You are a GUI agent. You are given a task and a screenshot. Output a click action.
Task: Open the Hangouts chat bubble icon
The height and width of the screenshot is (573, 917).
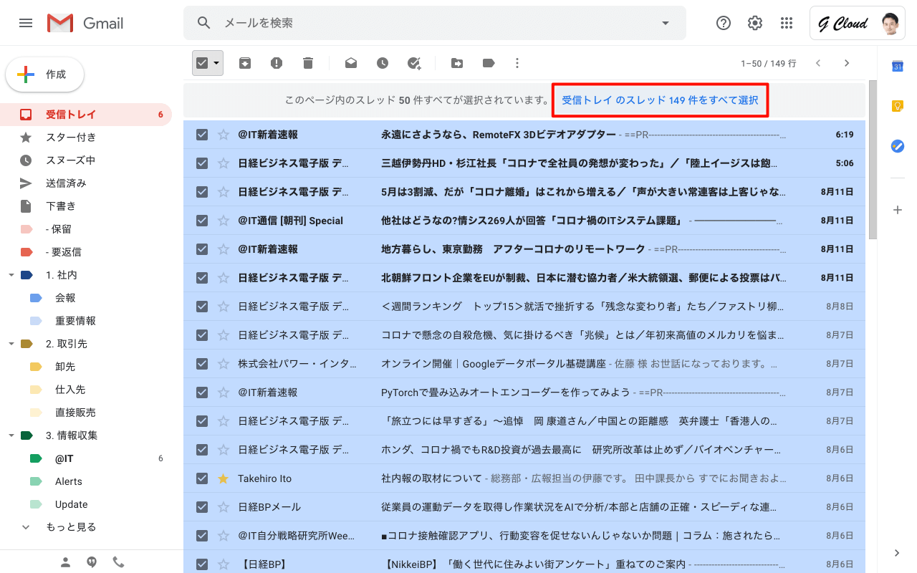[x=92, y=562]
